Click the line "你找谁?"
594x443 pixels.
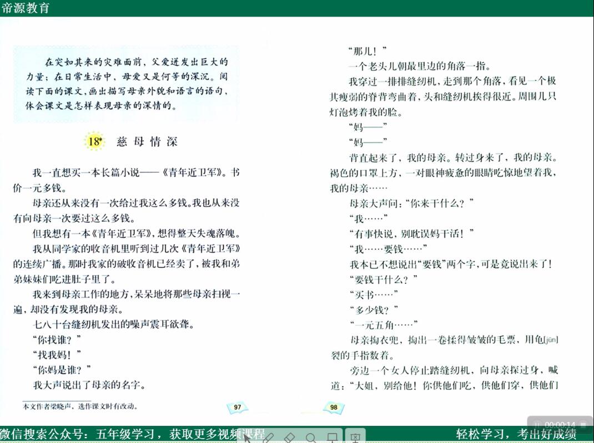point(57,340)
